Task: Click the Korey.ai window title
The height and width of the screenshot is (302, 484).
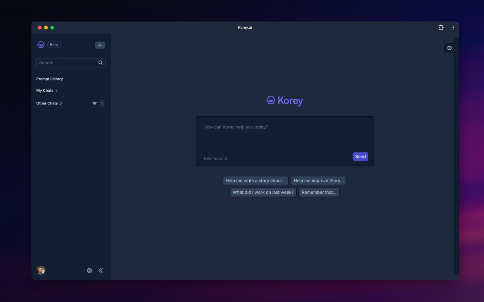Action: click(x=245, y=27)
